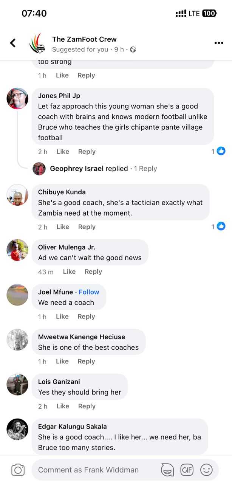Reply to Chibuye Kunda's comment
232x484 pixels.
(87, 227)
